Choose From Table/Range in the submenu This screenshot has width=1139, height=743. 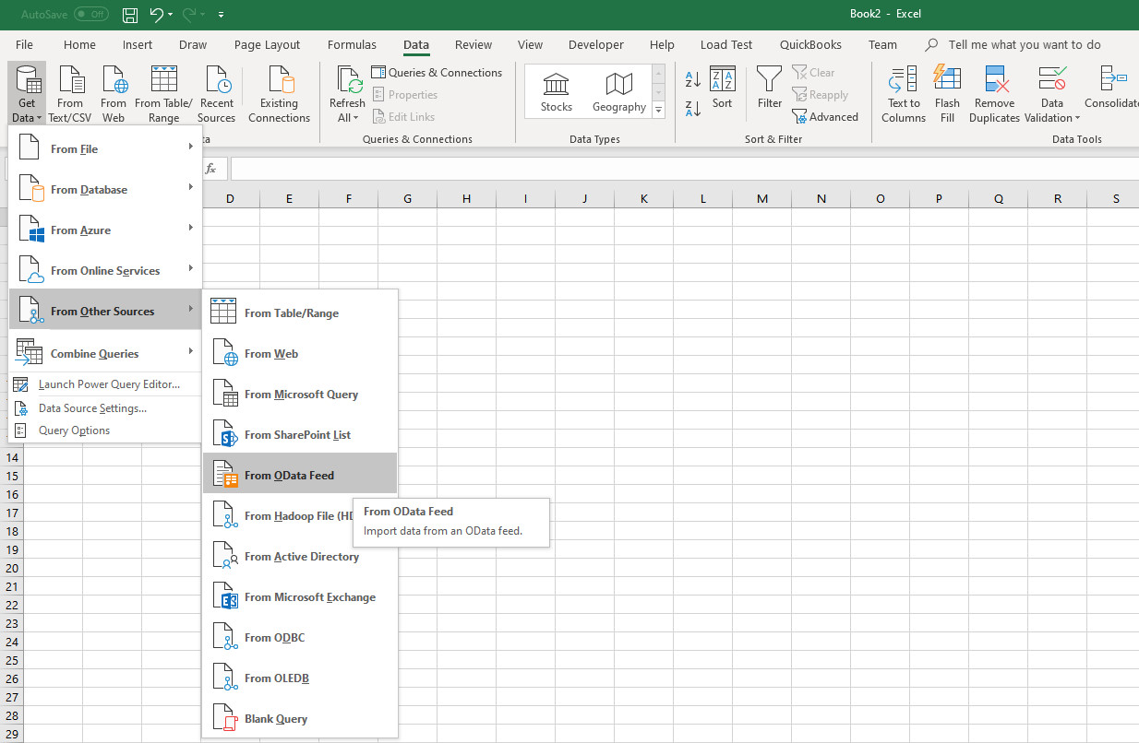[x=300, y=313]
